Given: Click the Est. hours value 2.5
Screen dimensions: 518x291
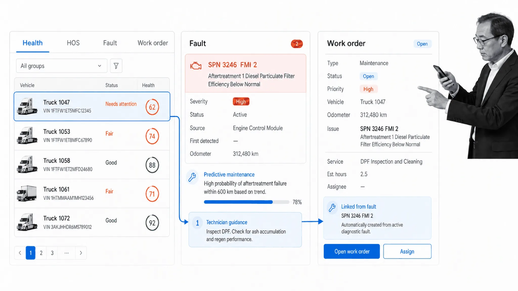Looking at the screenshot, I should pyautogui.click(x=364, y=174).
